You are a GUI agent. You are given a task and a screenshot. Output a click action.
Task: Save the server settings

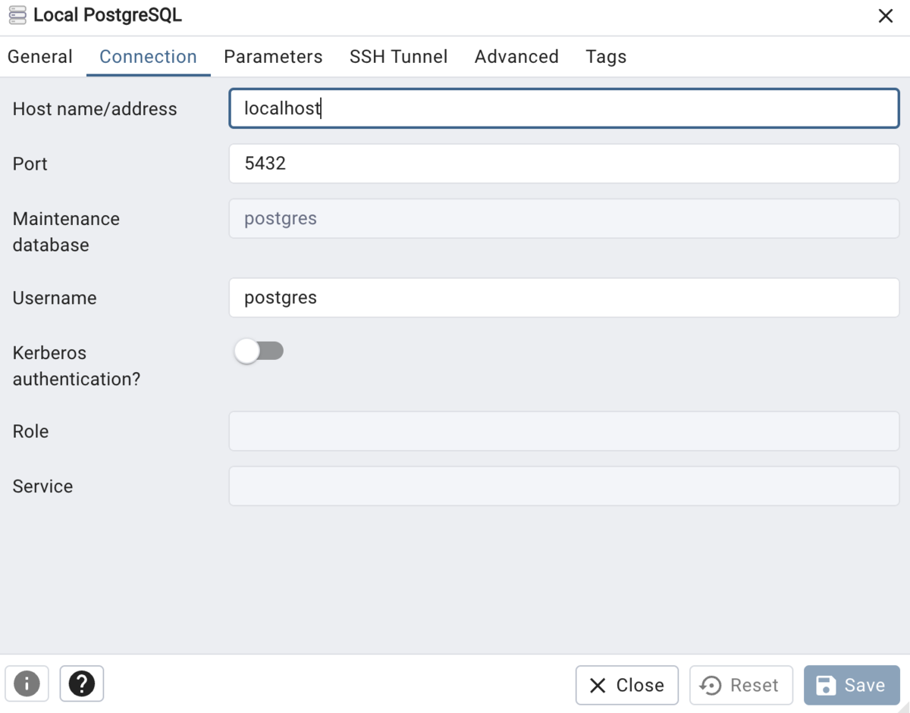tap(852, 685)
